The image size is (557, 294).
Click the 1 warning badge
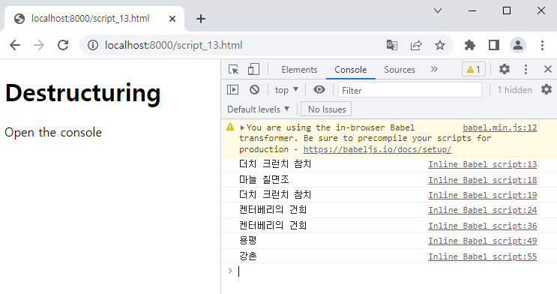point(474,69)
